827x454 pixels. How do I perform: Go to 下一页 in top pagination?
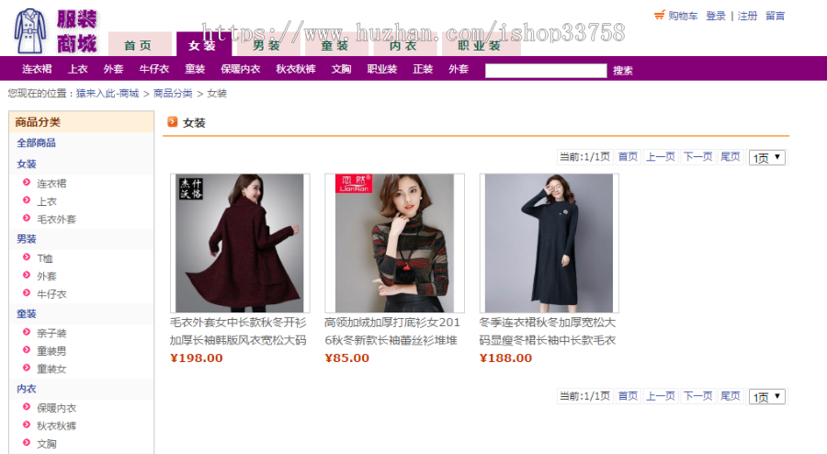coord(697,156)
